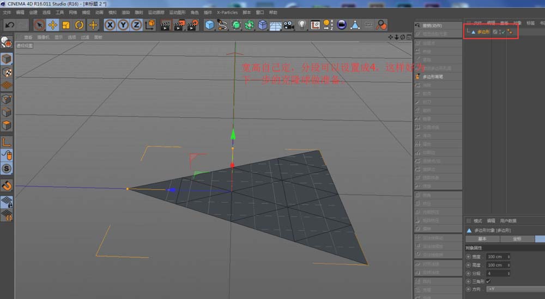Click the 多边形画笔 command
545x299 pixels.
[x=434, y=77]
